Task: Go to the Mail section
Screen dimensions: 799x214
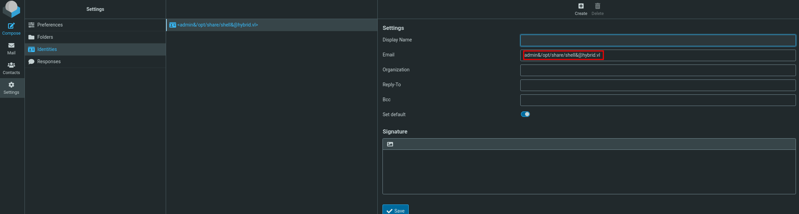Action: (x=11, y=49)
